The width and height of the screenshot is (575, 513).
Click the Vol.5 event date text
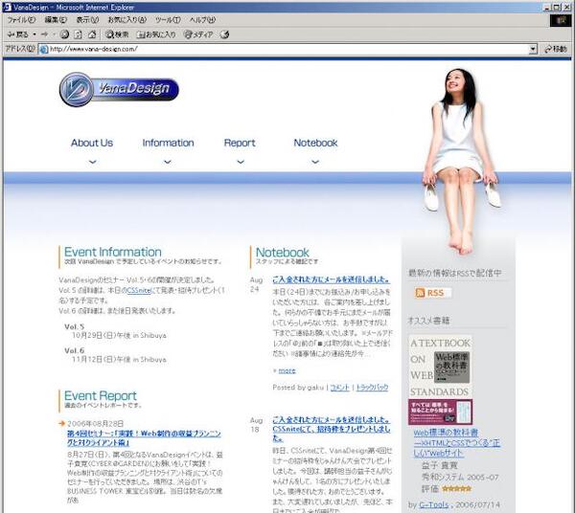(x=119, y=335)
